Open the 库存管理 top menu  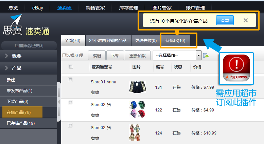(129, 8)
